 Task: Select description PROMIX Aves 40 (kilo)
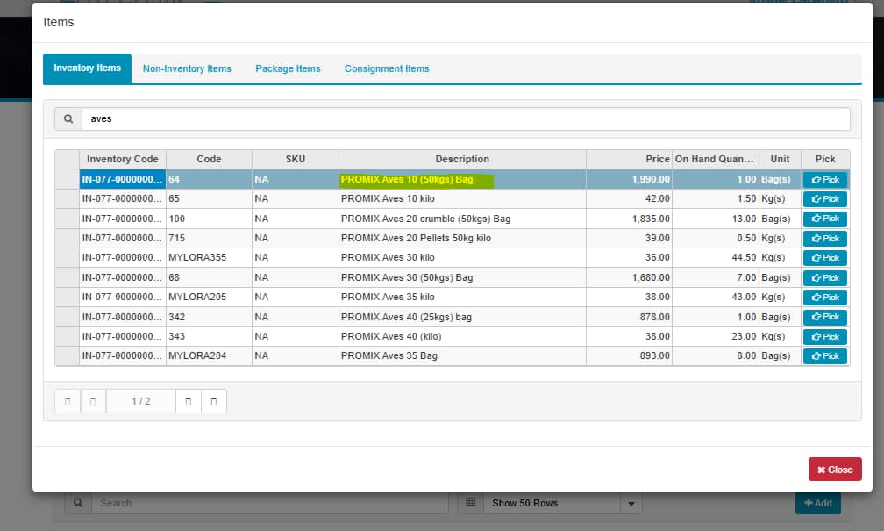point(462,336)
